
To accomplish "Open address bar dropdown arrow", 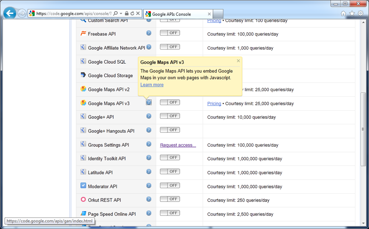I will pyautogui.click(x=121, y=14).
